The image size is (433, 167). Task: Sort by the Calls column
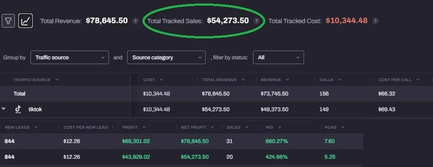click(330, 80)
